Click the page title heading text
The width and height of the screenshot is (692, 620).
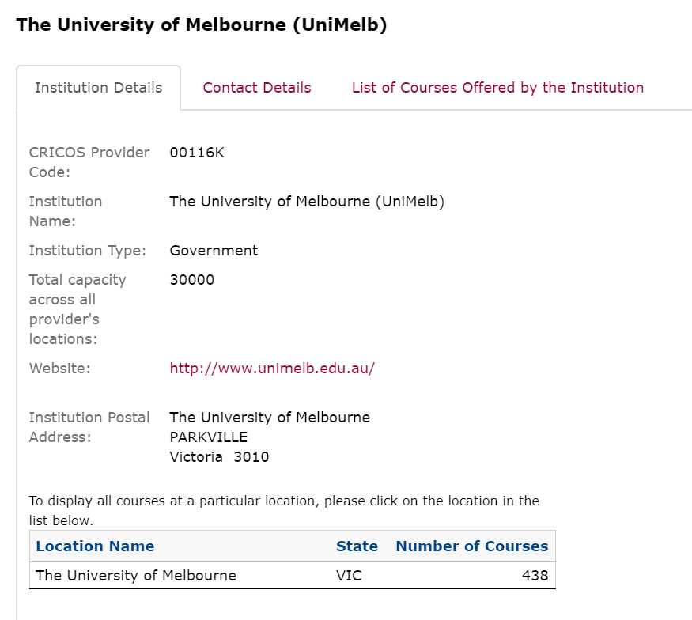(x=202, y=25)
